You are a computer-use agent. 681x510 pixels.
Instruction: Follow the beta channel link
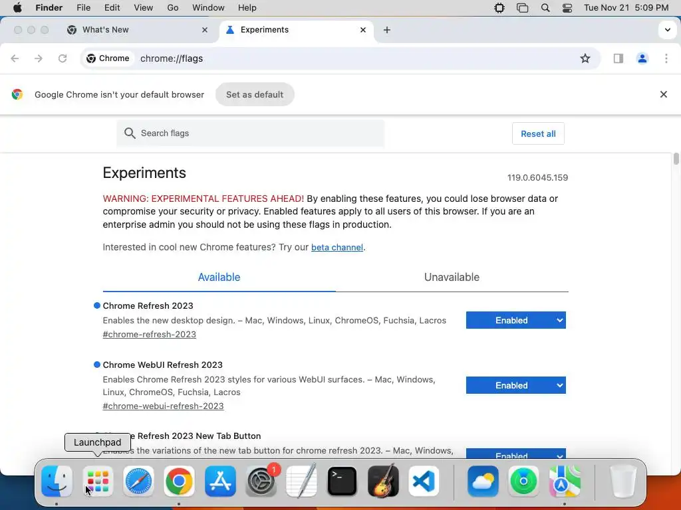(x=337, y=248)
